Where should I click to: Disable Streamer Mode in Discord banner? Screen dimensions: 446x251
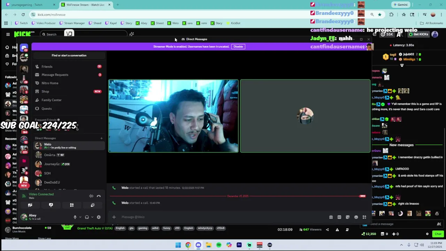[x=238, y=46]
